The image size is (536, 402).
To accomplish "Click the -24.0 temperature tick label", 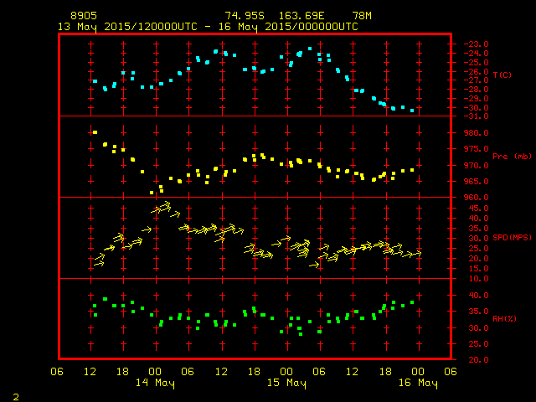I will pyautogui.click(x=476, y=54).
